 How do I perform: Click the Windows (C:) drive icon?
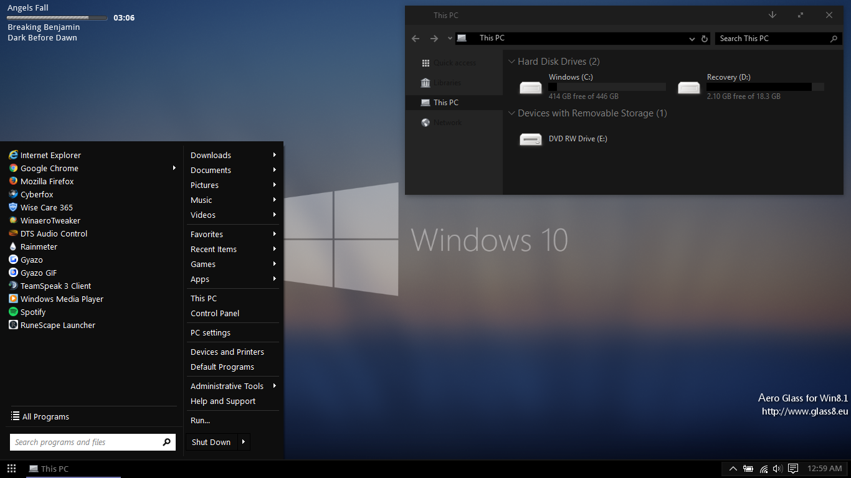[x=531, y=87]
